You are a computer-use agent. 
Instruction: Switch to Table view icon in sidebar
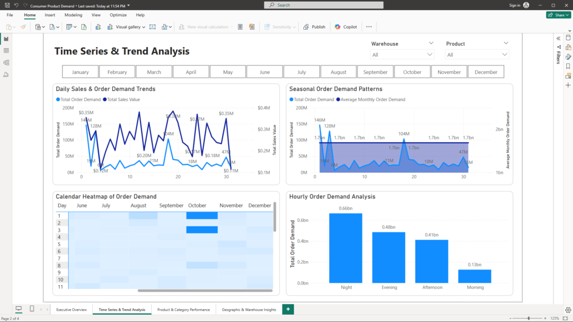coord(6,51)
